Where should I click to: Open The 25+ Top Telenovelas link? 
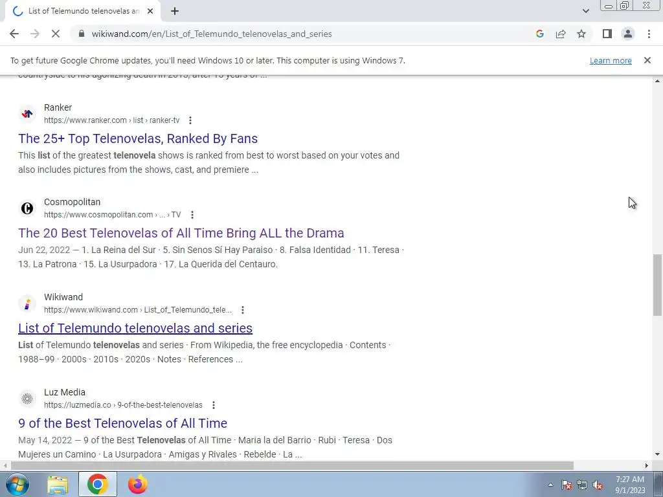click(x=138, y=138)
